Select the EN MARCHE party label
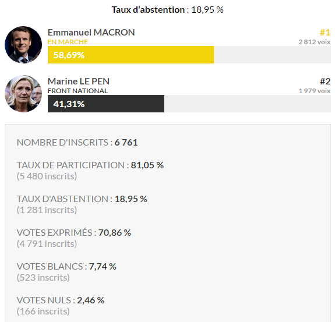Viewport: 335px width, 322px height. pos(68,42)
